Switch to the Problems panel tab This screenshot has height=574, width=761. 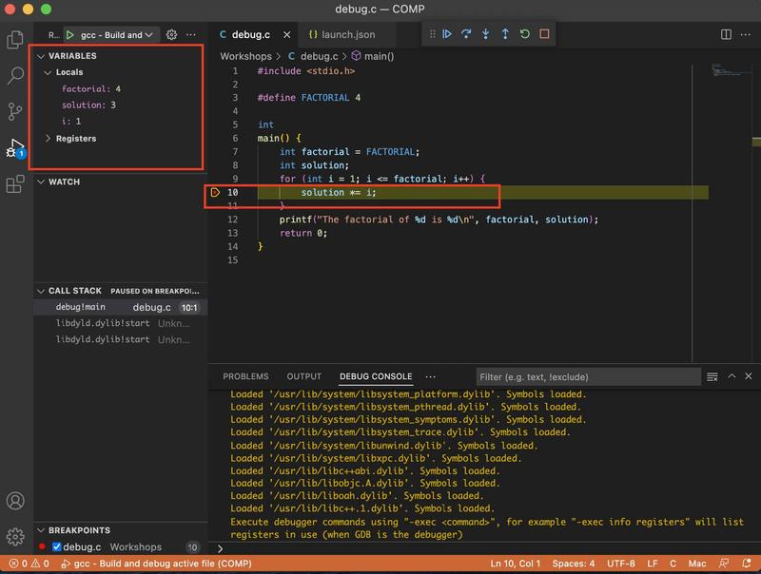click(x=245, y=376)
